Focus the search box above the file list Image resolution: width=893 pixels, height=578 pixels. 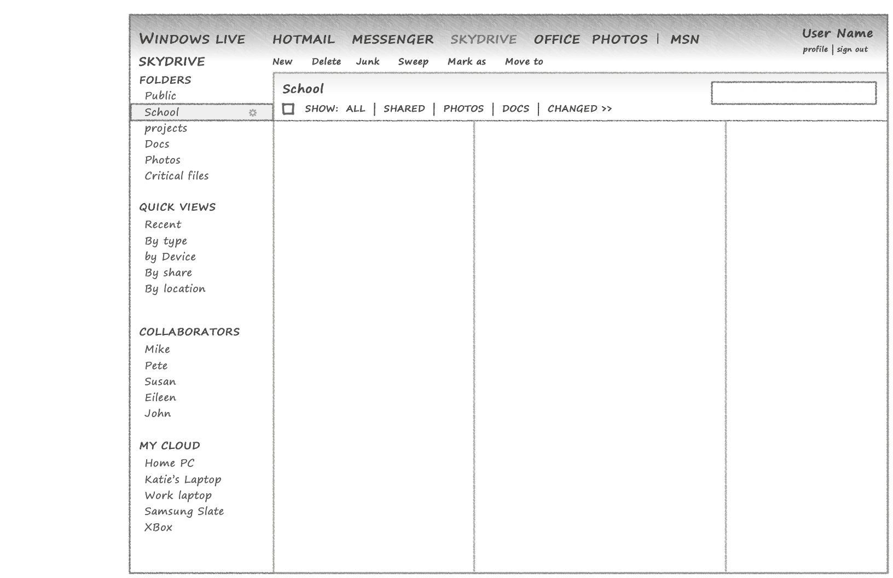pyautogui.click(x=793, y=93)
